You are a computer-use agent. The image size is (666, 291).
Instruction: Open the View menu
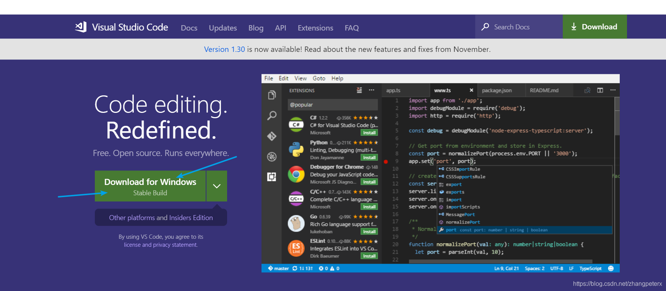[301, 78]
